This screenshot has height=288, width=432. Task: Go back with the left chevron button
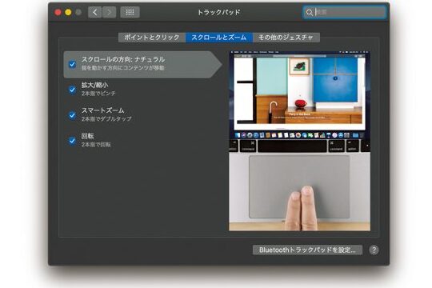pyautogui.click(x=94, y=12)
